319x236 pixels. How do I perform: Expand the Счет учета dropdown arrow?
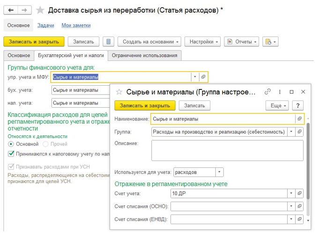pyautogui.click(x=291, y=193)
